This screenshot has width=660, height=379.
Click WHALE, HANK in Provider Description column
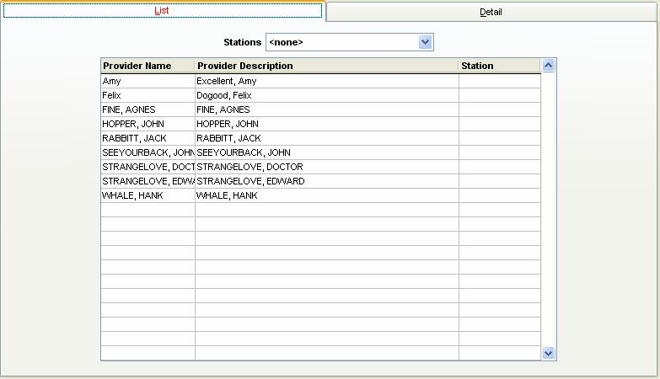point(327,195)
